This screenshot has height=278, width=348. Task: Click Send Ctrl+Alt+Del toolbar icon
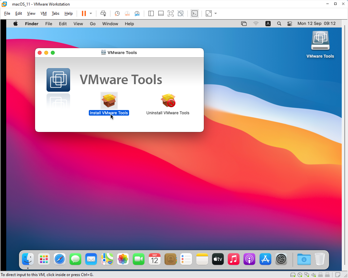tap(103, 13)
